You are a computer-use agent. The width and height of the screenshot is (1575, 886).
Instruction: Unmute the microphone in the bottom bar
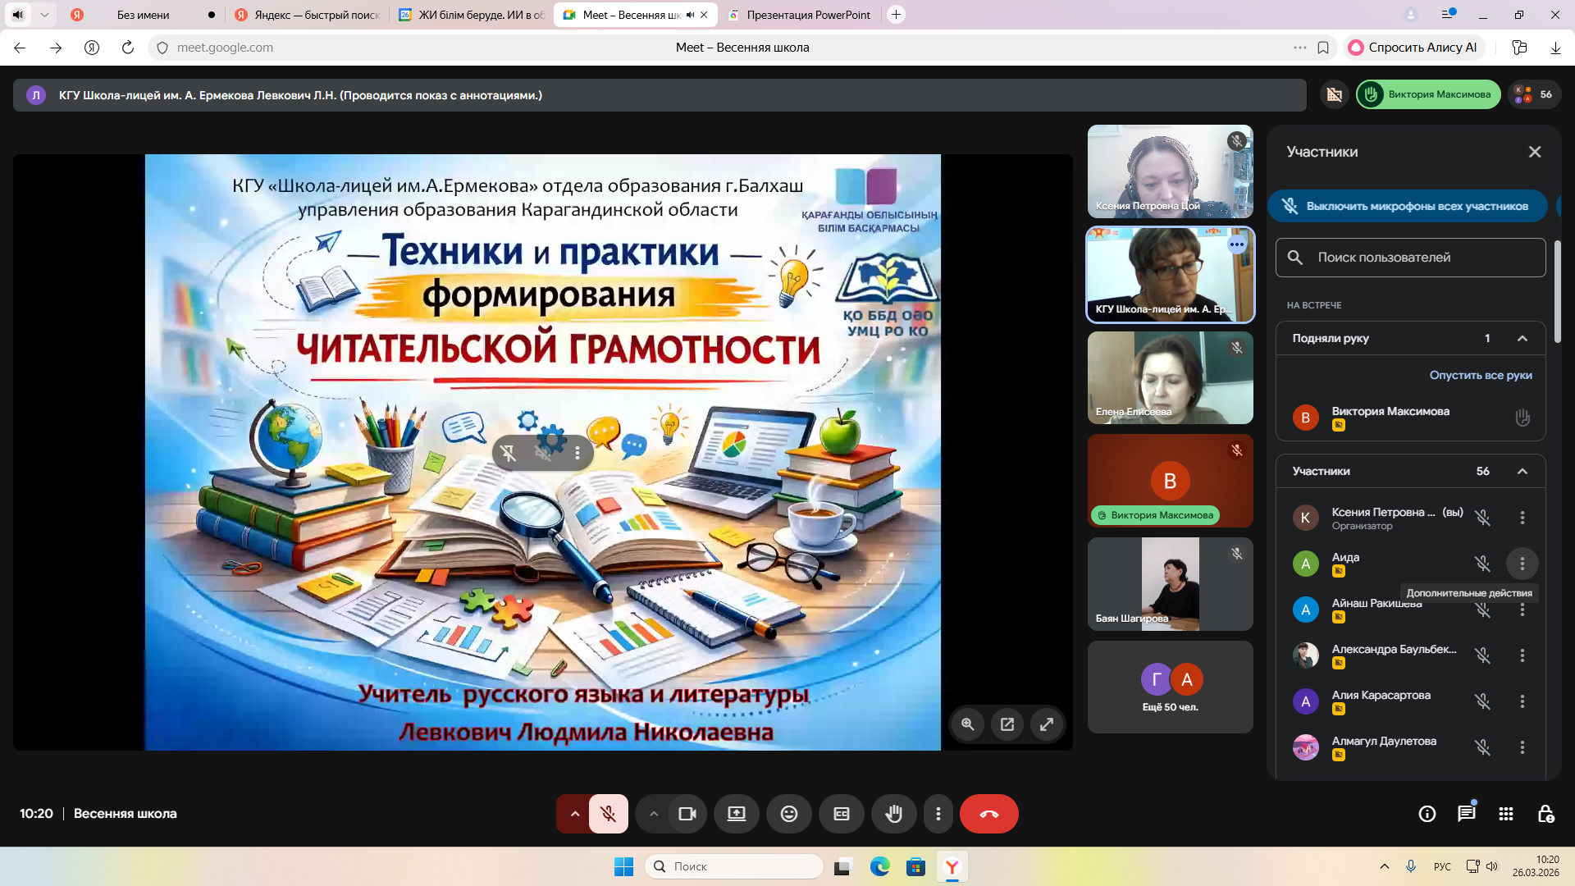click(x=608, y=814)
